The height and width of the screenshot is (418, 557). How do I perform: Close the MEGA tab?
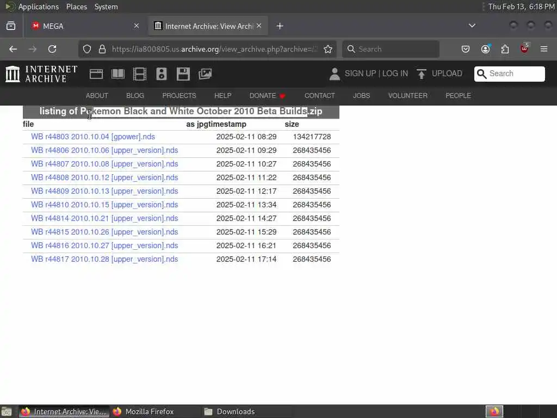coord(137,26)
